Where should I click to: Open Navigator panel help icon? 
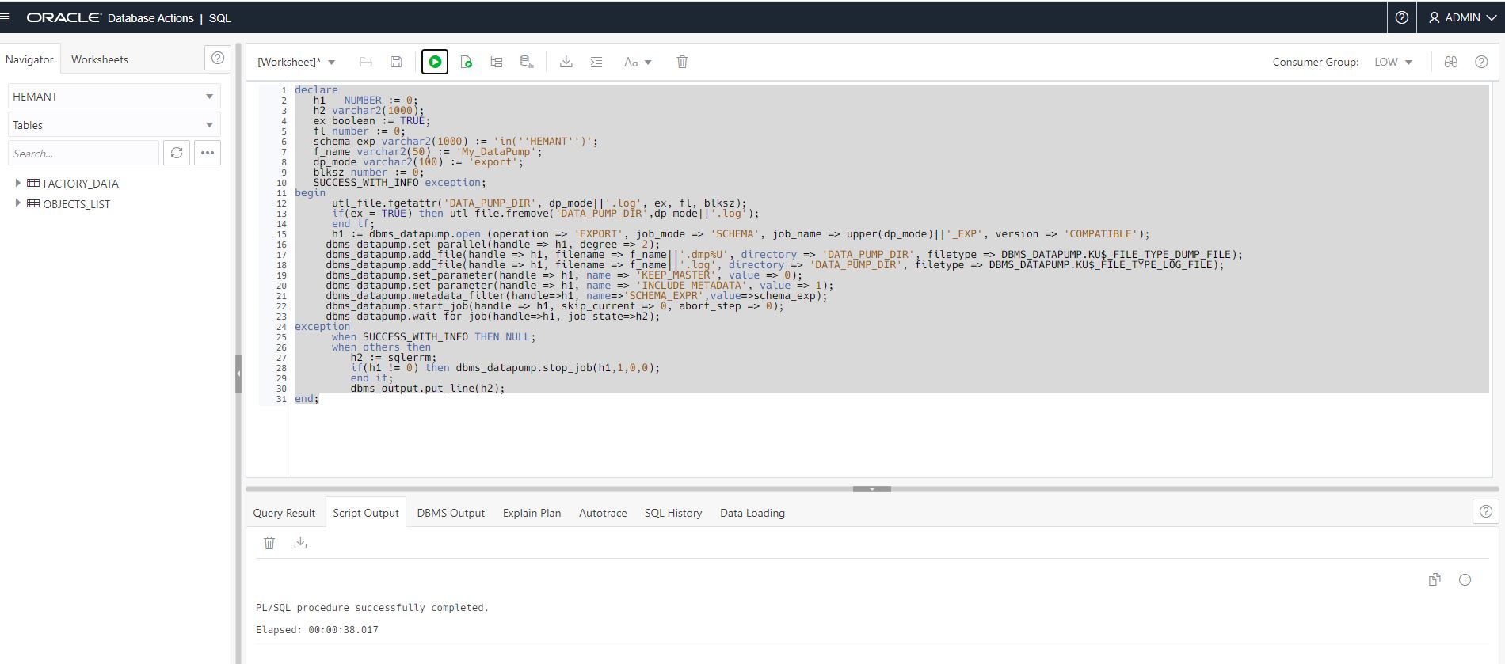click(x=217, y=59)
